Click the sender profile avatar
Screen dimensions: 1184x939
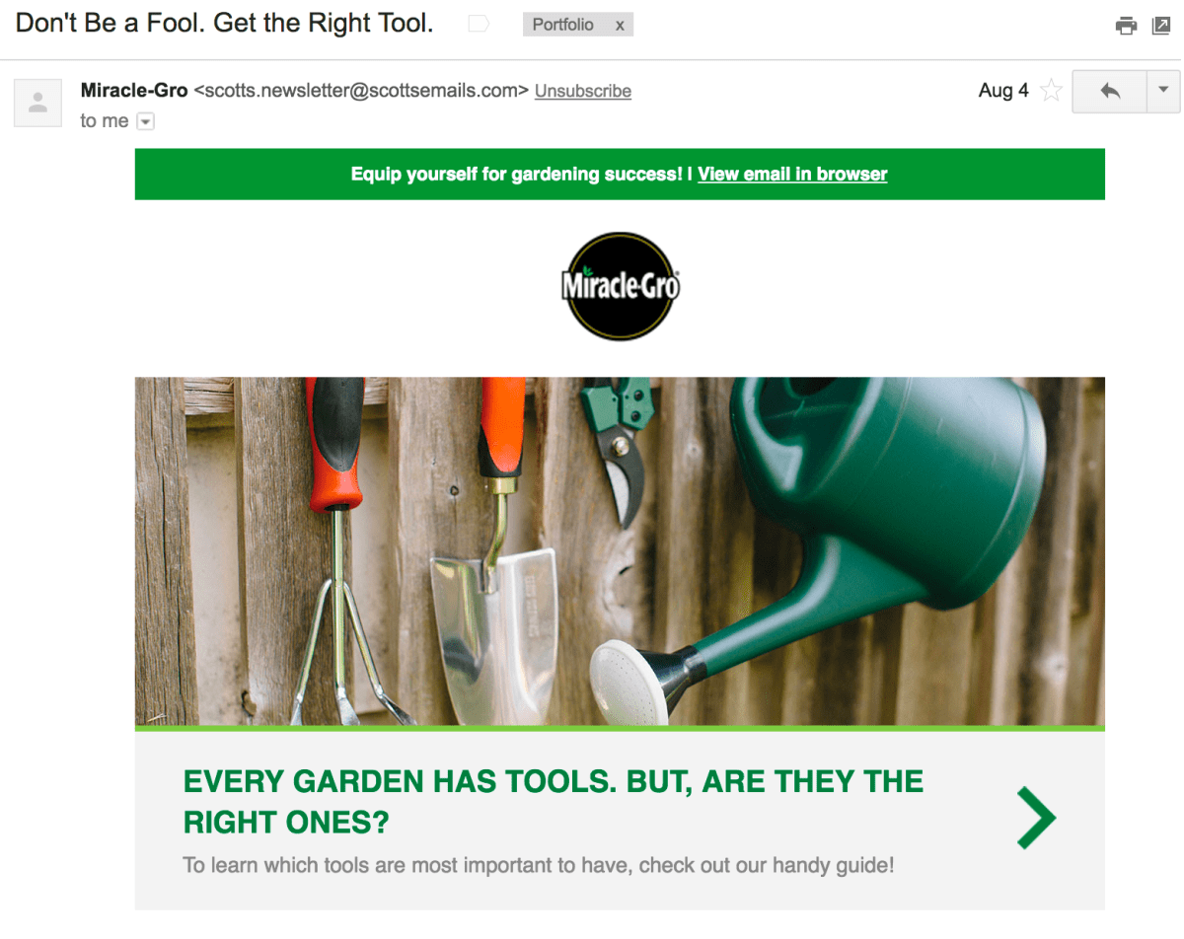pyautogui.click(x=38, y=103)
